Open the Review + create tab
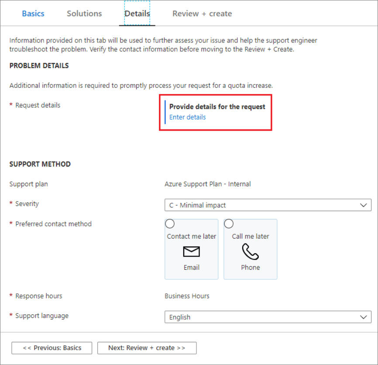Viewport: 378px width, 365px height. point(202,14)
